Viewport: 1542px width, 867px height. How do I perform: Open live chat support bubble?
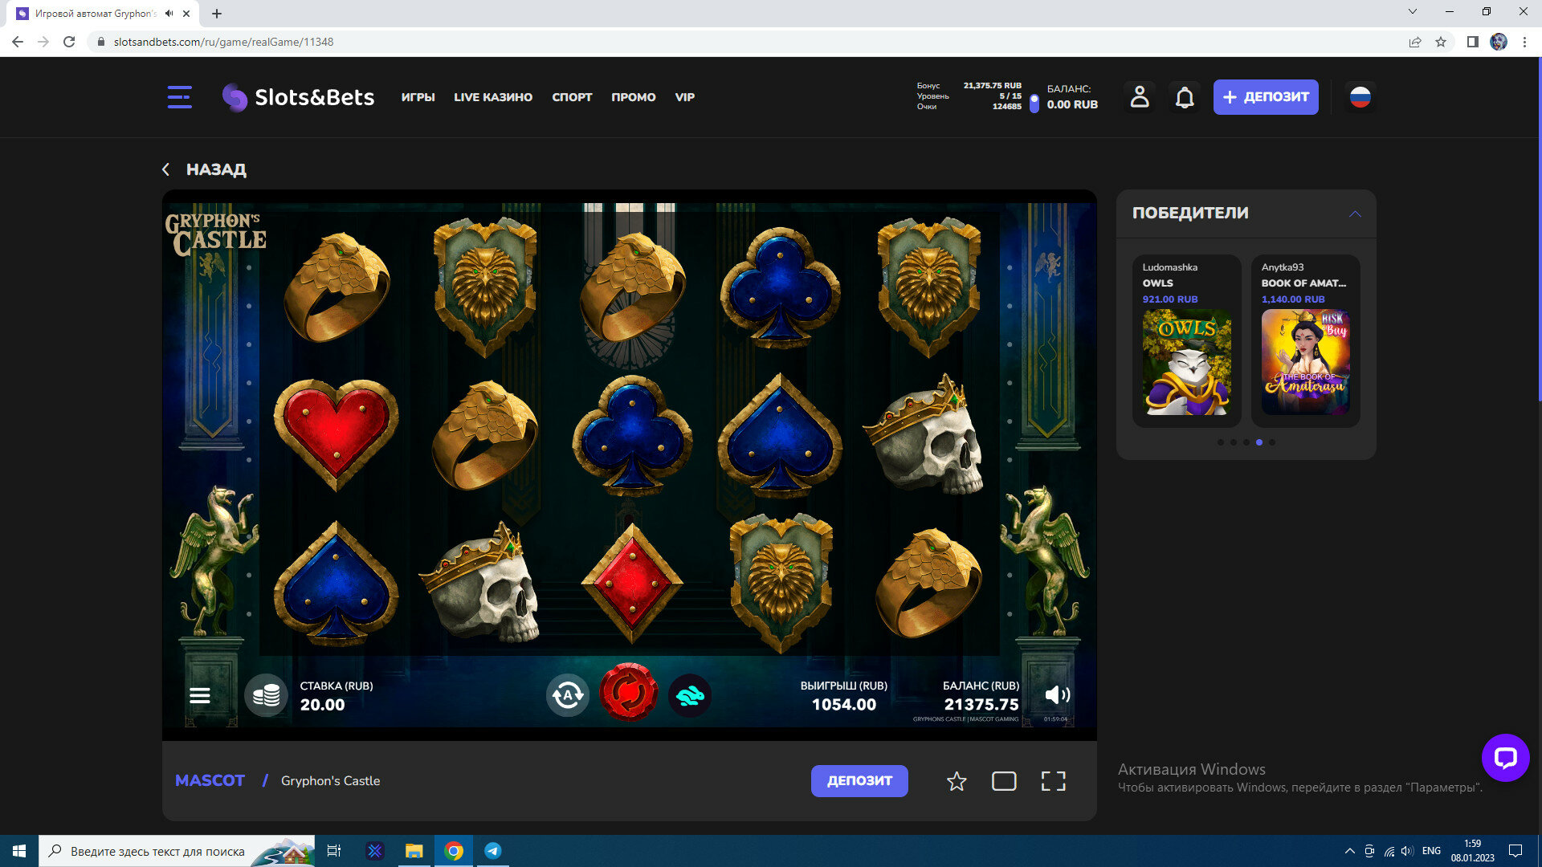click(x=1505, y=757)
